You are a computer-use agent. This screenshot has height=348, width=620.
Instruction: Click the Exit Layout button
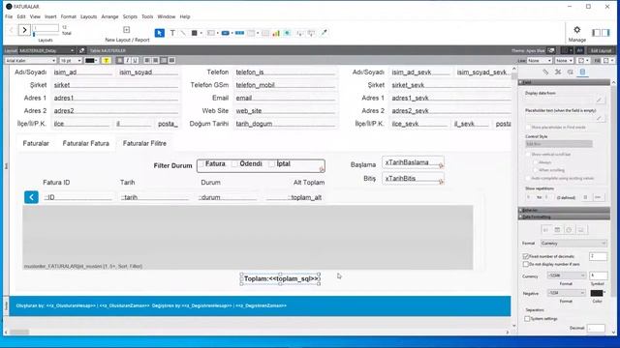(x=601, y=50)
